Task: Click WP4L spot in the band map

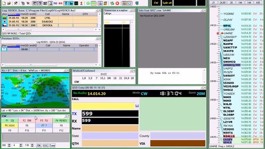Action: click(227, 26)
